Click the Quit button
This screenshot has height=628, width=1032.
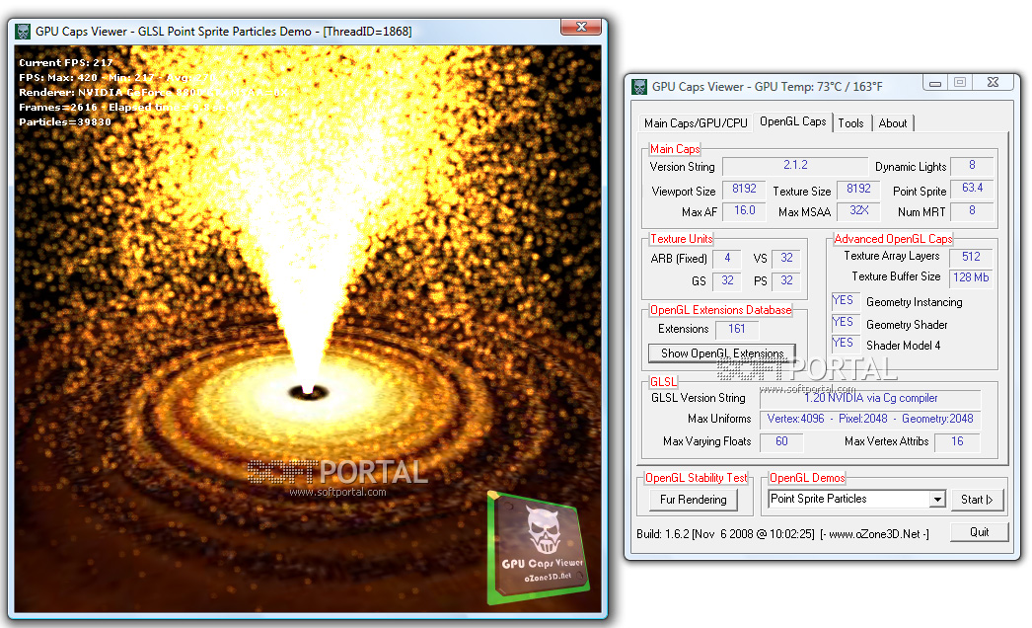click(x=980, y=532)
